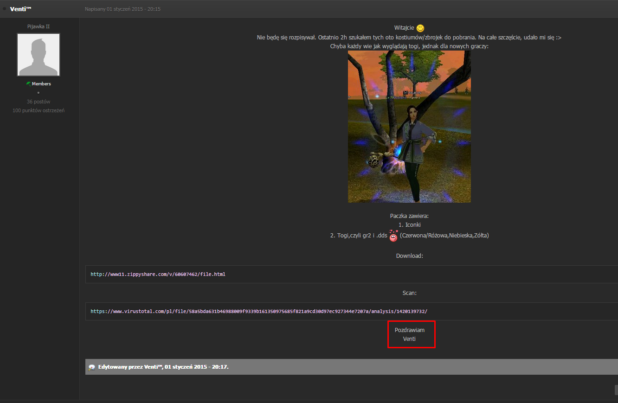Image resolution: width=618 pixels, height=403 pixels.
Task: Click the 'Download:' label
Action: point(410,256)
